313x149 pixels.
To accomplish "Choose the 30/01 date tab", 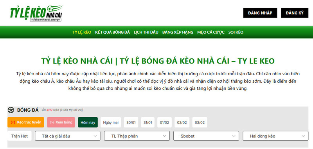I will coord(131,122).
